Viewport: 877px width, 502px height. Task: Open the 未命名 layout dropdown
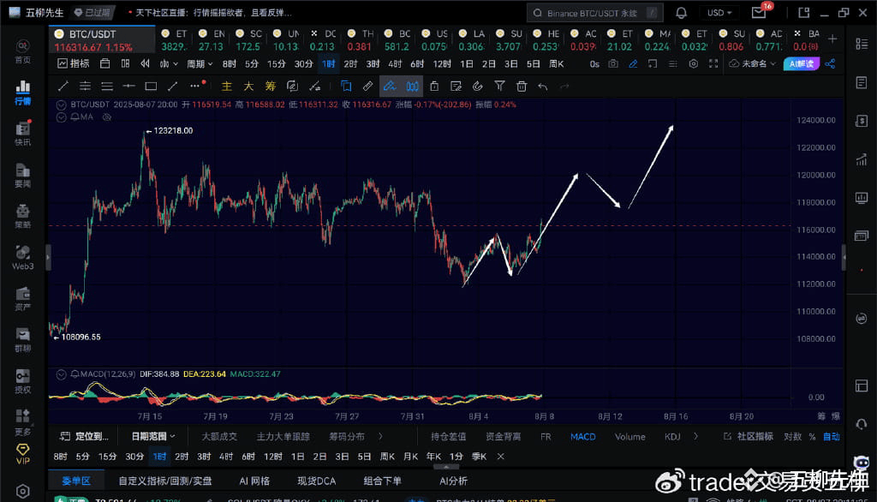pyautogui.click(x=752, y=63)
